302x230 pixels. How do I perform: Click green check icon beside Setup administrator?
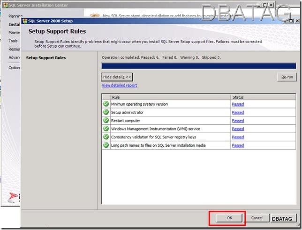click(106, 113)
